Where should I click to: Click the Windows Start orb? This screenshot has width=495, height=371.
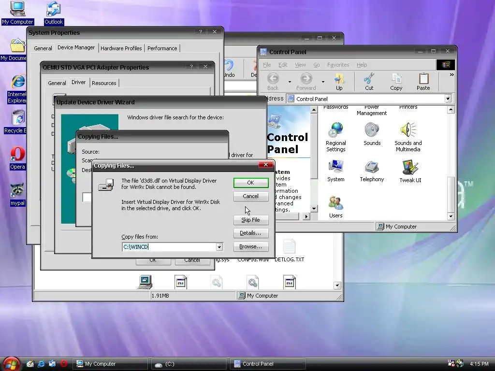tap(11, 364)
